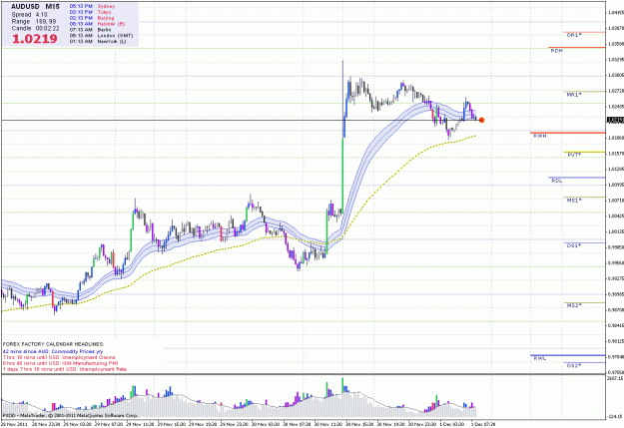Click the tallest green volume bar
The width and height of the screenshot is (624, 428).
click(342, 384)
